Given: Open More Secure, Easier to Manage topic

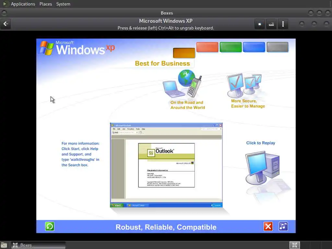Looking at the screenshot, I should (x=248, y=103).
